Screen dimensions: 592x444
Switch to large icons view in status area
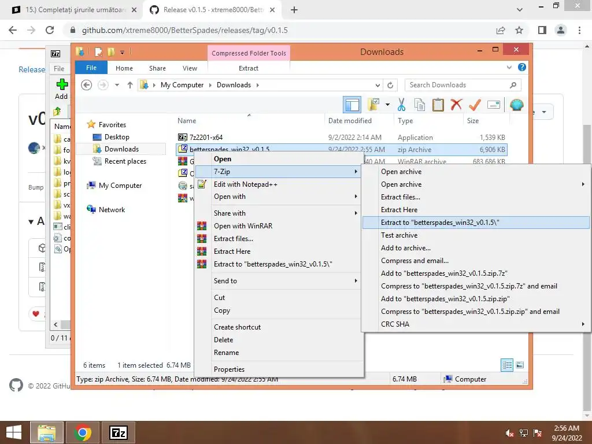[520, 365]
